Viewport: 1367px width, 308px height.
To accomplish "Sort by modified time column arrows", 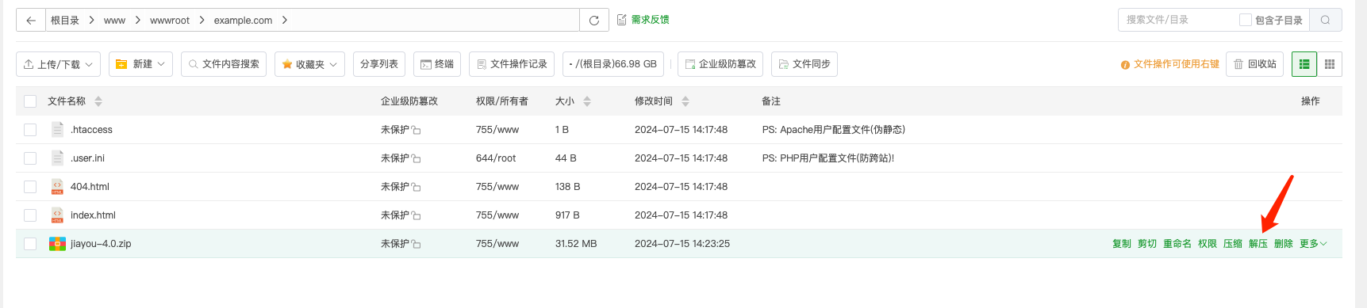I will (x=685, y=101).
